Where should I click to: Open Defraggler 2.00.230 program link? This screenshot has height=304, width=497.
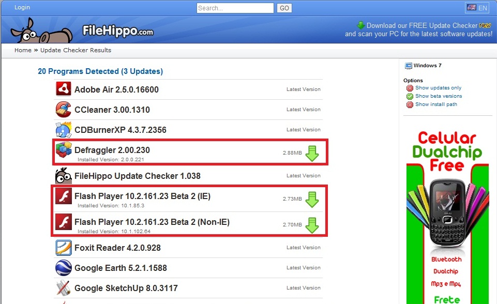[x=112, y=150]
